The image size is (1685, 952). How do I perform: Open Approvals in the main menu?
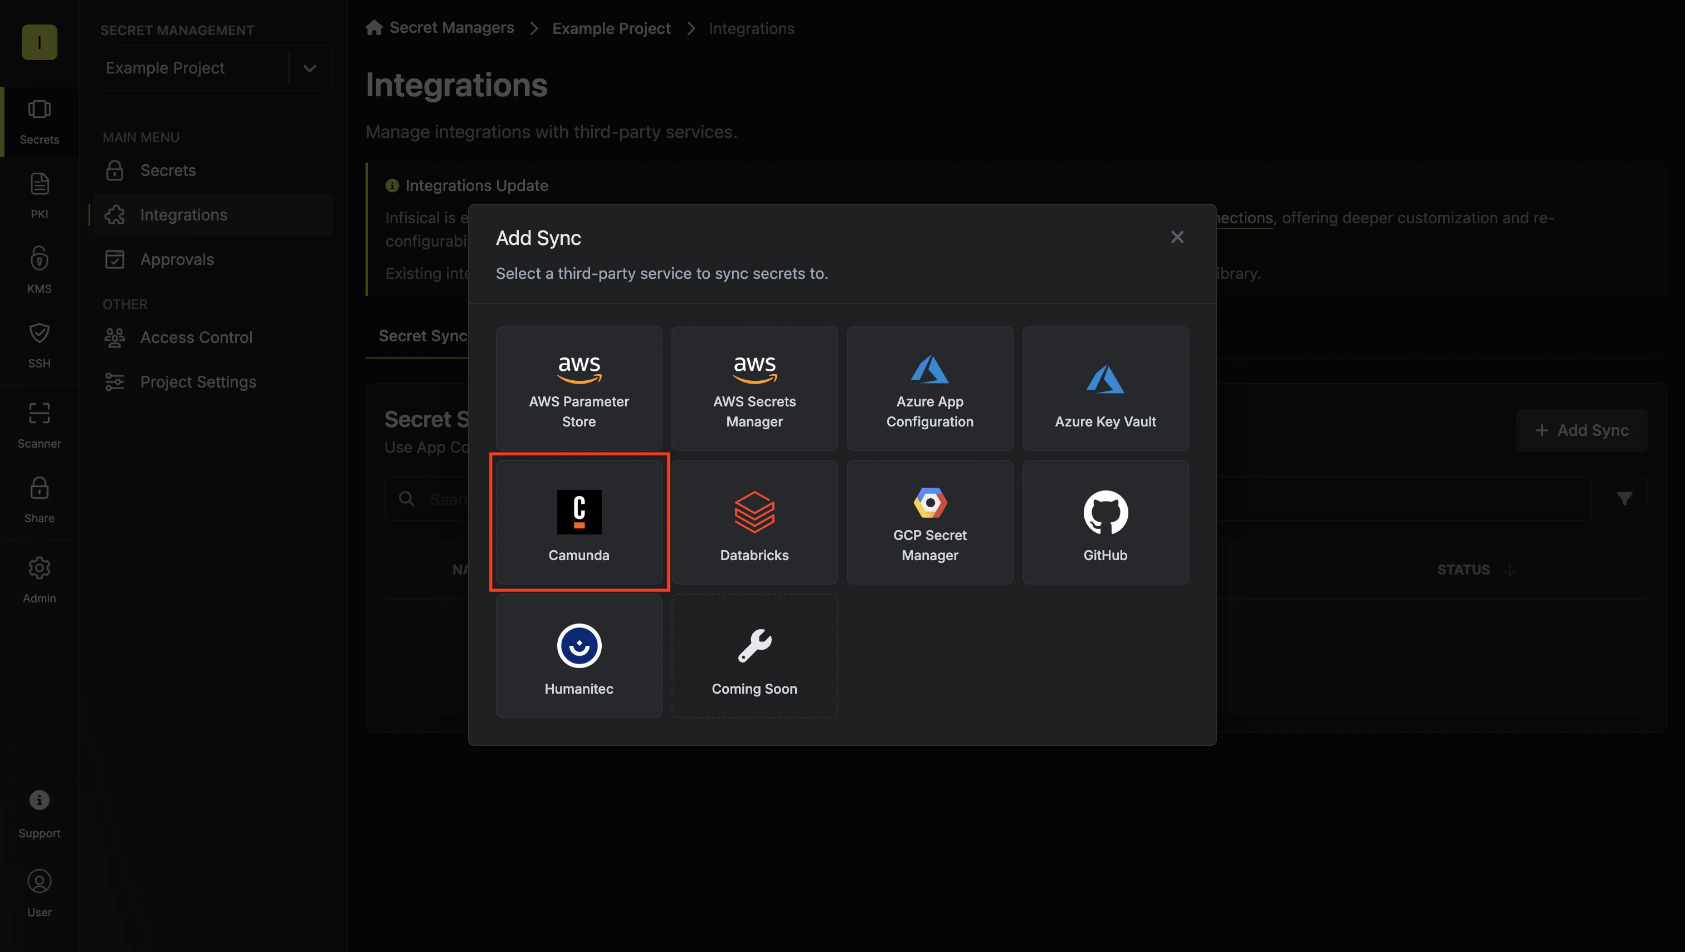pyautogui.click(x=213, y=259)
